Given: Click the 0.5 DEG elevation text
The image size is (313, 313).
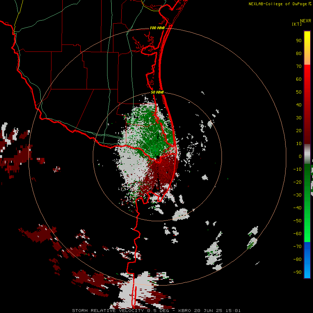Looking at the screenshot, I should 158,311.
